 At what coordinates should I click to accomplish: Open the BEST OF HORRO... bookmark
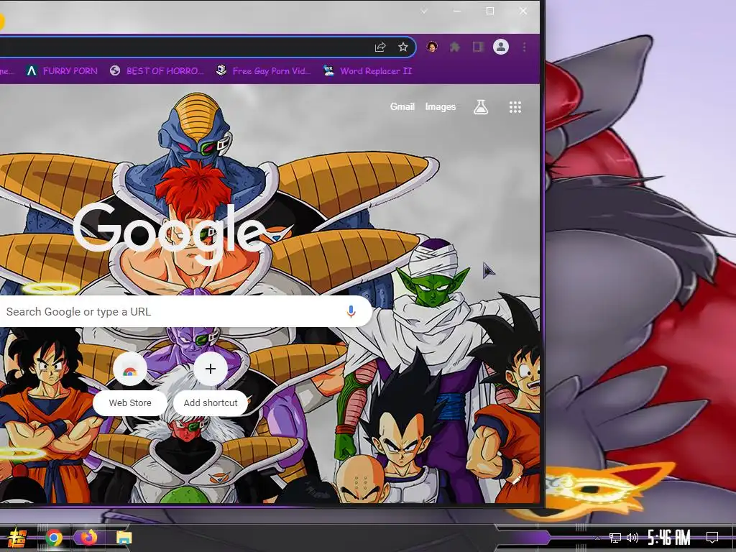(x=157, y=71)
